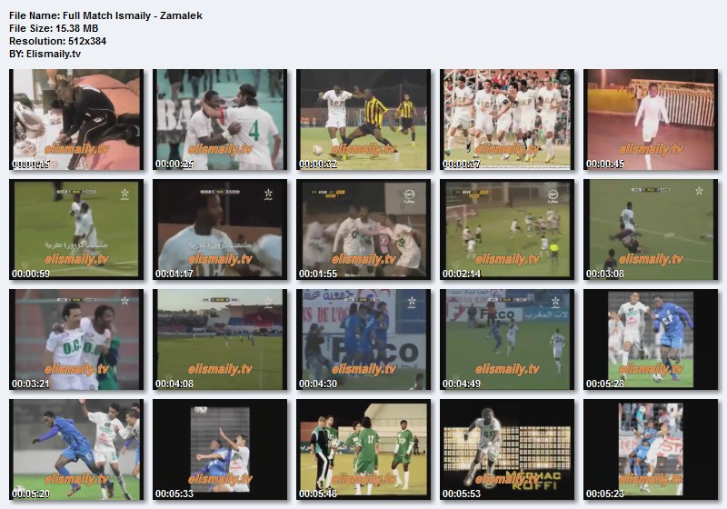The width and height of the screenshot is (727, 509).
Task: Click the BY: Elismaily.tv credit text
Action: click(x=45, y=54)
